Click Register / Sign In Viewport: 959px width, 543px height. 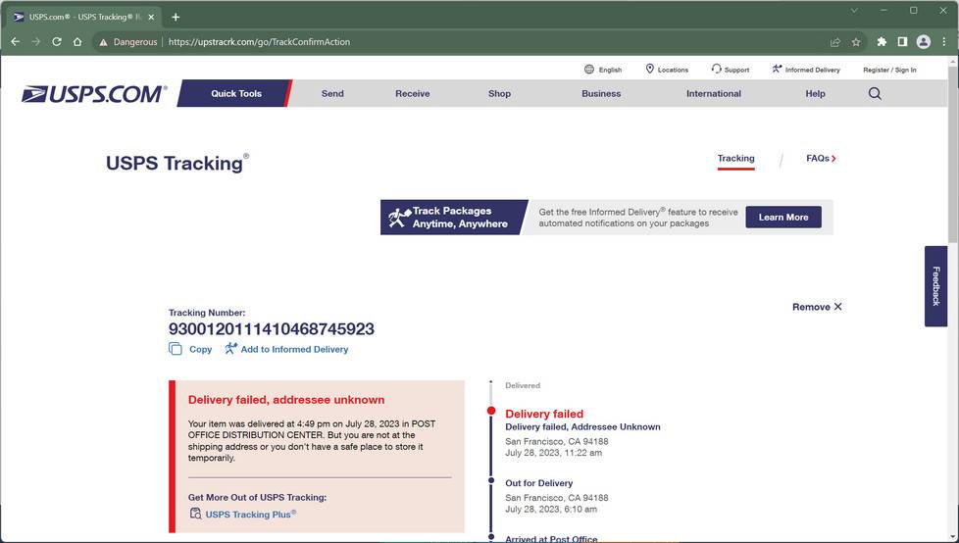pyautogui.click(x=889, y=70)
